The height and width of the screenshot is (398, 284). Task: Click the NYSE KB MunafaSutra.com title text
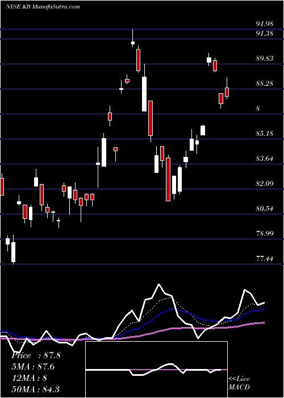coord(43,7)
